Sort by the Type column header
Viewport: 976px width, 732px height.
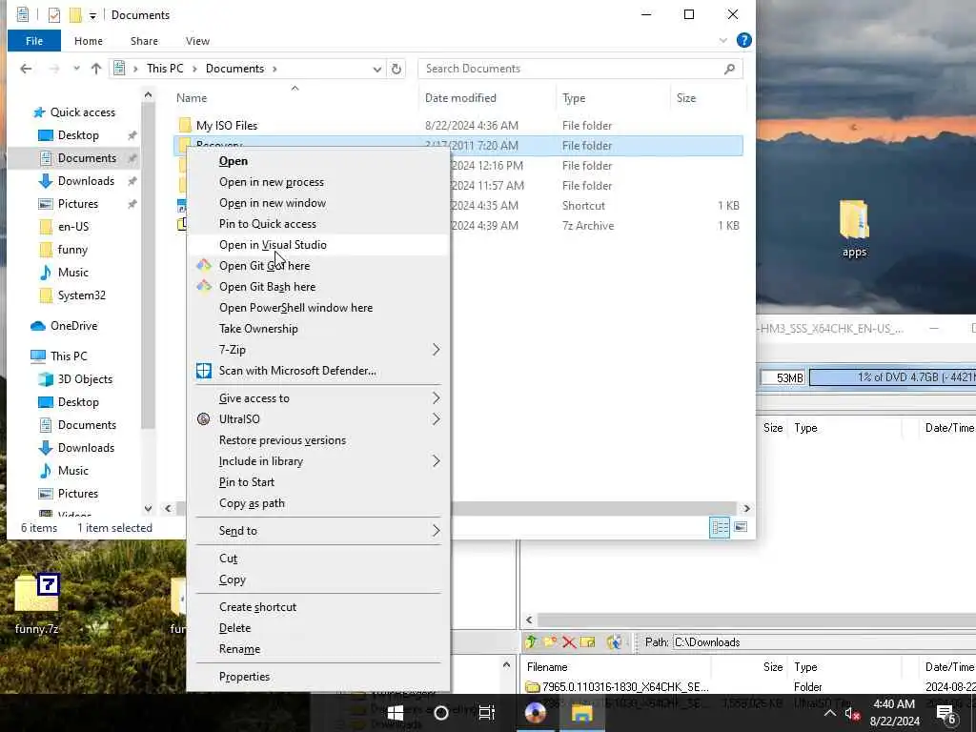click(613, 98)
